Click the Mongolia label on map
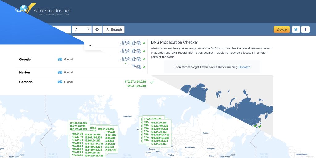The height and width of the screenshot is (158, 316). (210, 148)
